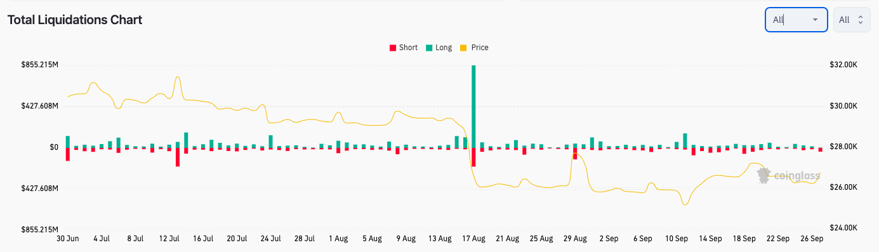Click the green long bar at 30 Jun
Viewport: 879px width, 252px height.
[67, 142]
